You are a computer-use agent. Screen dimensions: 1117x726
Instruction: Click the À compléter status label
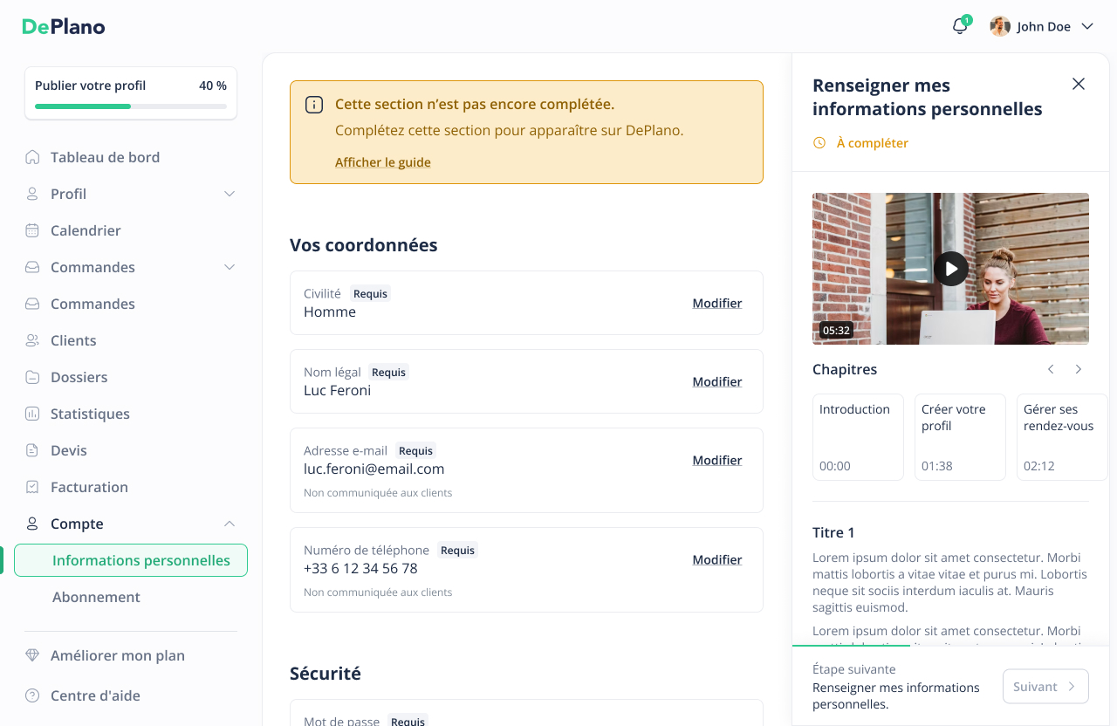tap(873, 143)
